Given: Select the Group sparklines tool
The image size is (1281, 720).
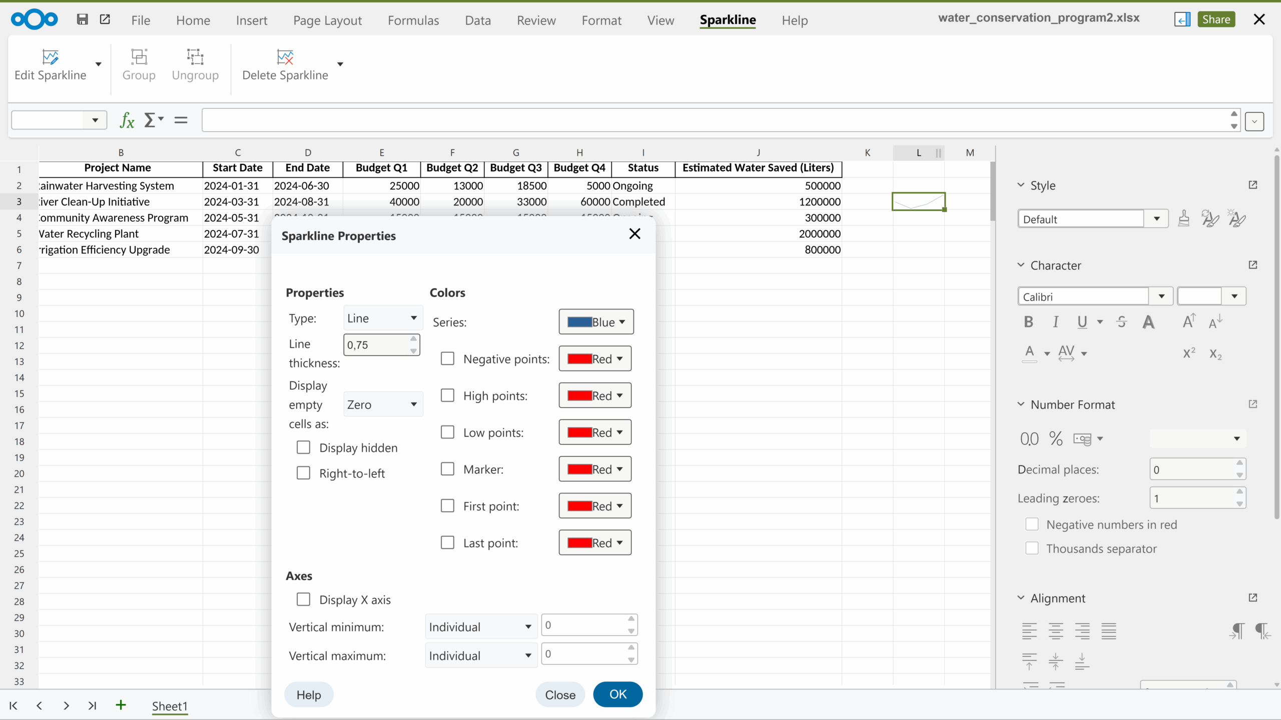Looking at the screenshot, I should tap(139, 65).
